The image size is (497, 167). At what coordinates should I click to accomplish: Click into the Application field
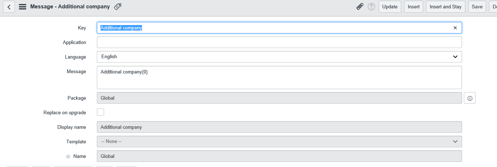(x=279, y=42)
